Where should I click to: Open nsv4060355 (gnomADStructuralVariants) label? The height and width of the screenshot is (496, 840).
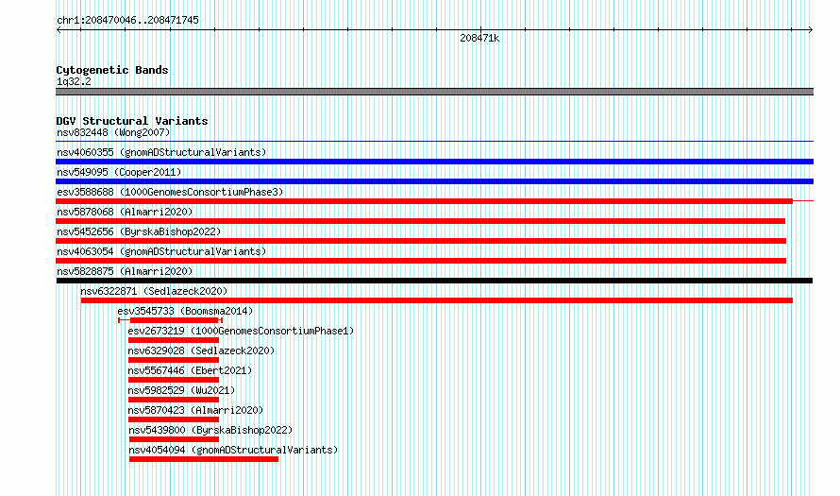coord(161,152)
